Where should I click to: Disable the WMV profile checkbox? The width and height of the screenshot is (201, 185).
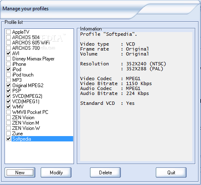tap(9, 106)
